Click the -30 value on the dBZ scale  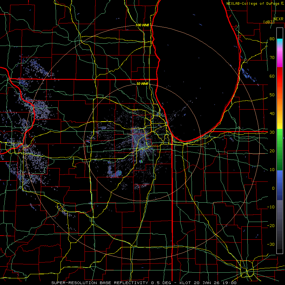click(271, 244)
